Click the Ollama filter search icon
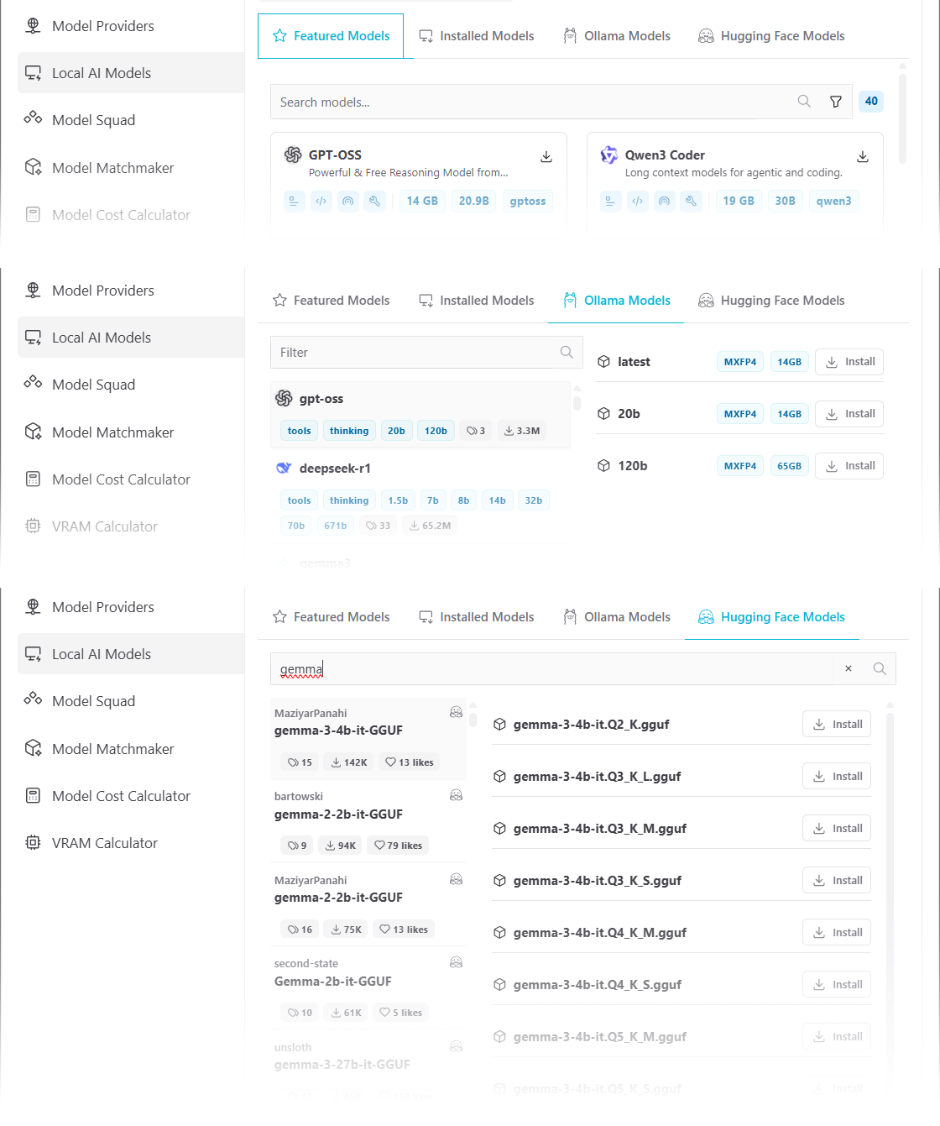The image size is (940, 1126). pos(567,353)
